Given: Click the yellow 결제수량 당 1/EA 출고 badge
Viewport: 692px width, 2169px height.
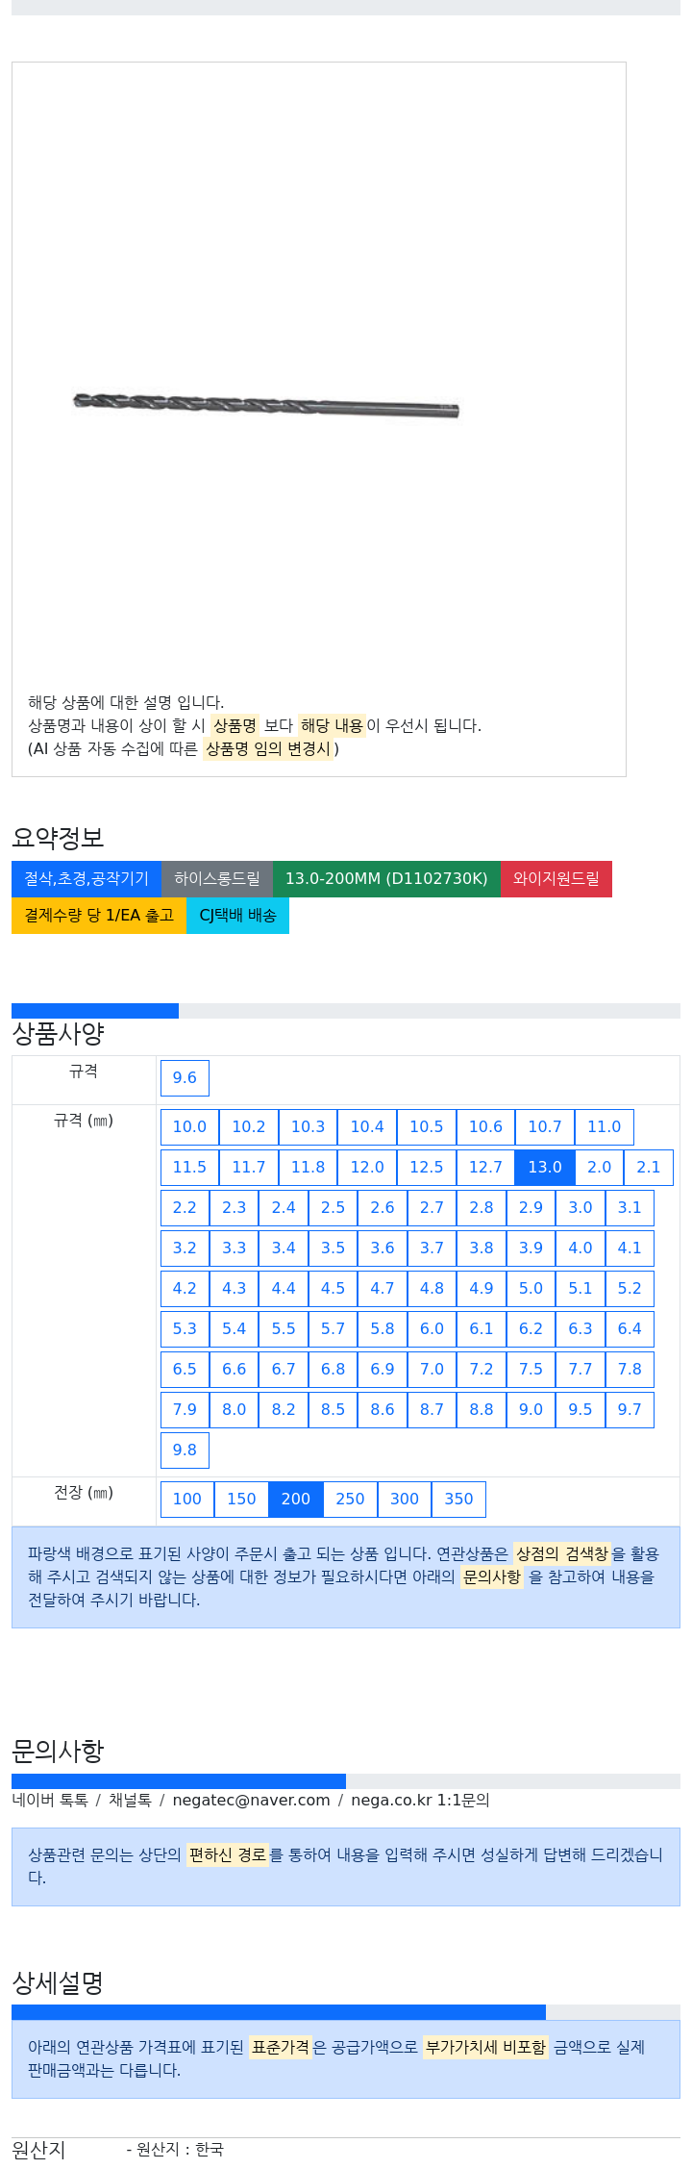Looking at the screenshot, I should (x=99, y=916).
